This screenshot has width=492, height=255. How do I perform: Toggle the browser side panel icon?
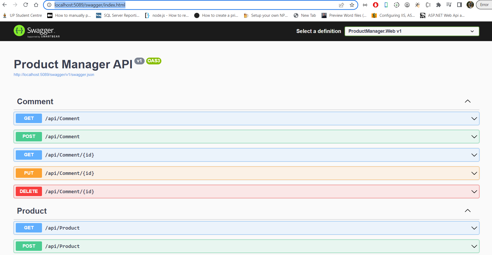(x=459, y=5)
